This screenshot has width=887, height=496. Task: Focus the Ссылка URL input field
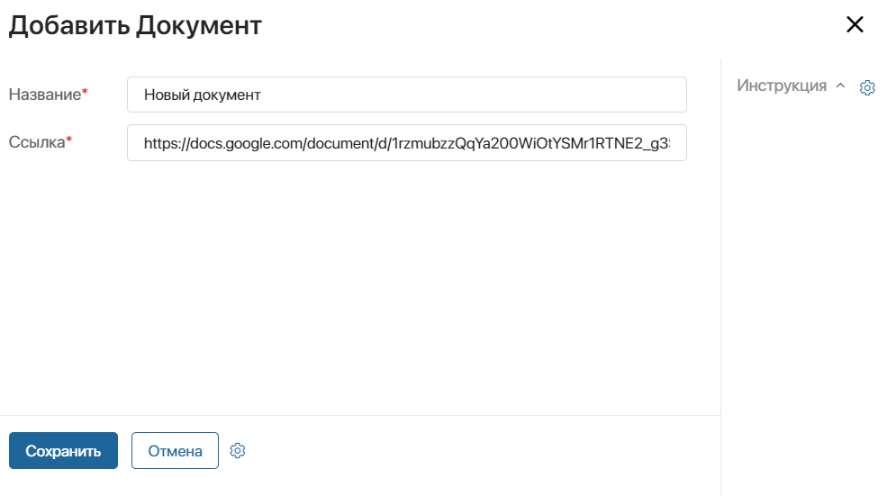click(407, 143)
